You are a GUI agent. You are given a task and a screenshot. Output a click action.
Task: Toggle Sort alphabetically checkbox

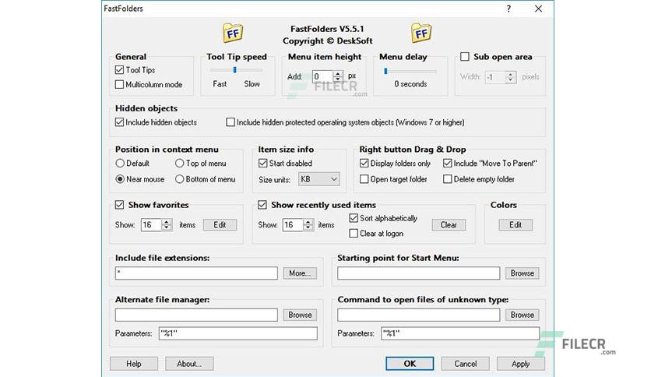pyautogui.click(x=354, y=218)
